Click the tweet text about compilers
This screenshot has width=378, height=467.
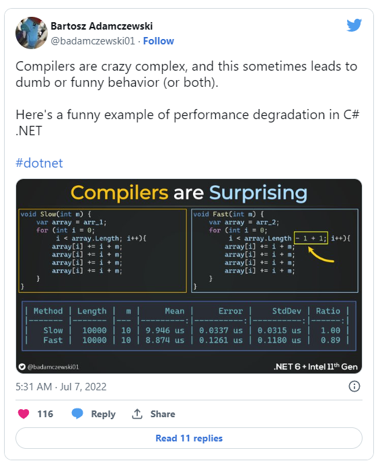[188, 99]
